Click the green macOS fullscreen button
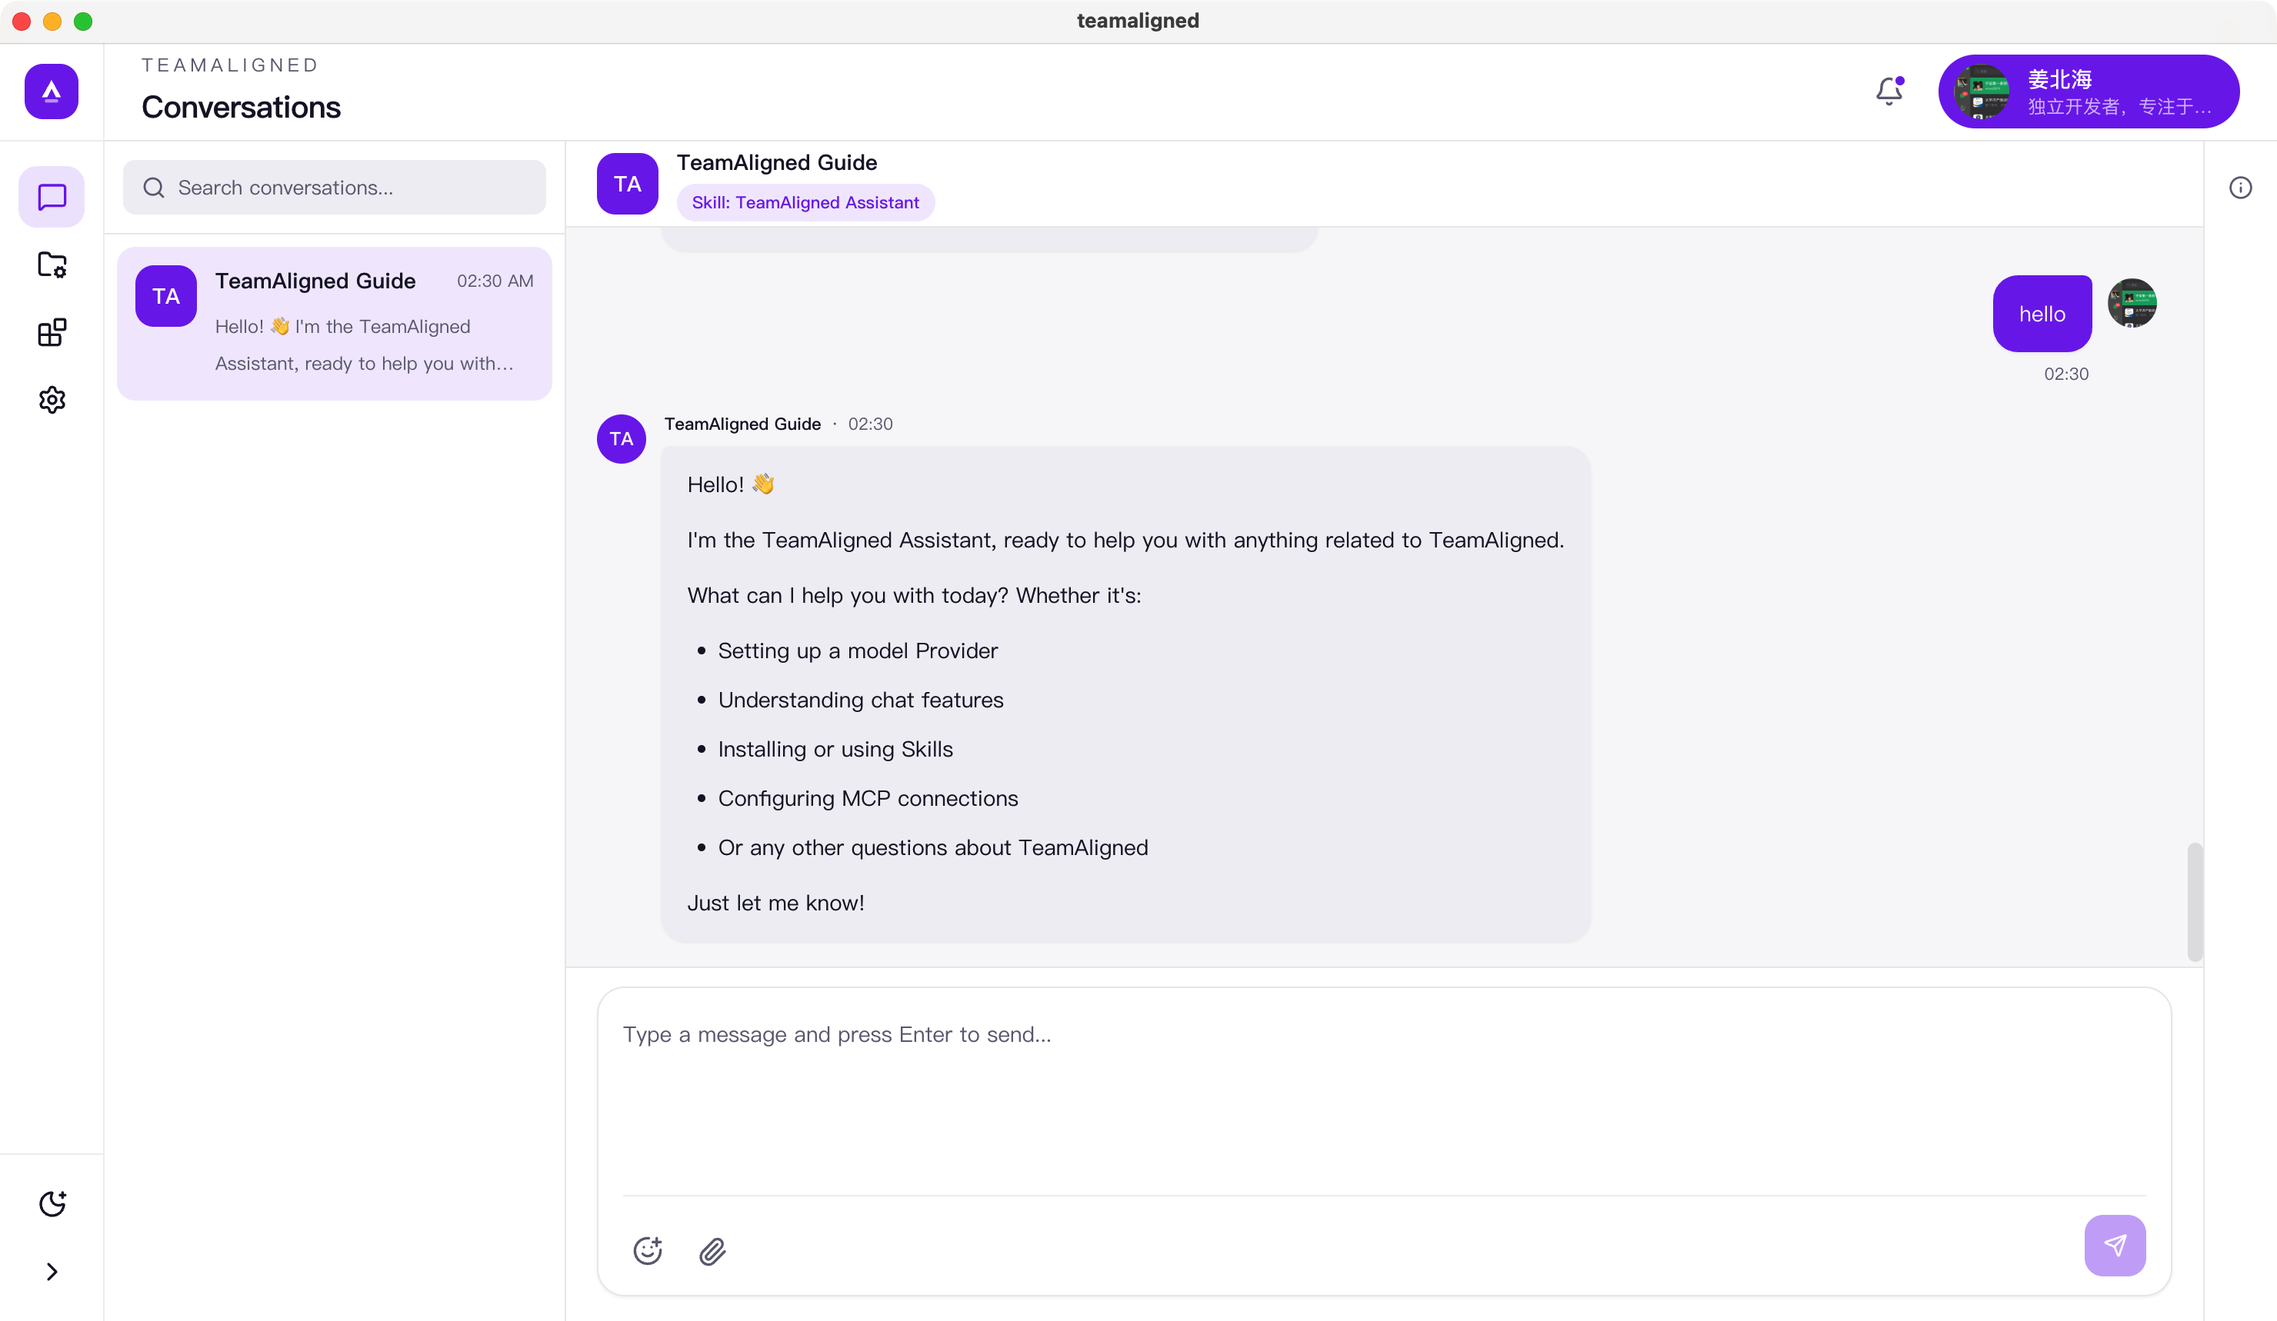Viewport: 2277px width, 1321px height. (83, 21)
